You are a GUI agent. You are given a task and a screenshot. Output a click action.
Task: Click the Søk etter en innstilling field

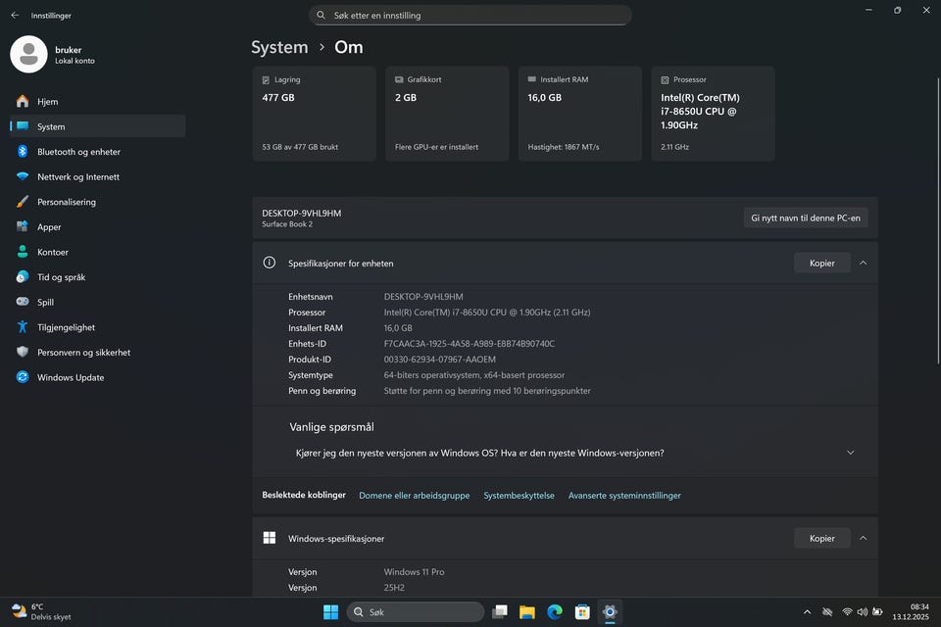(x=470, y=16)
